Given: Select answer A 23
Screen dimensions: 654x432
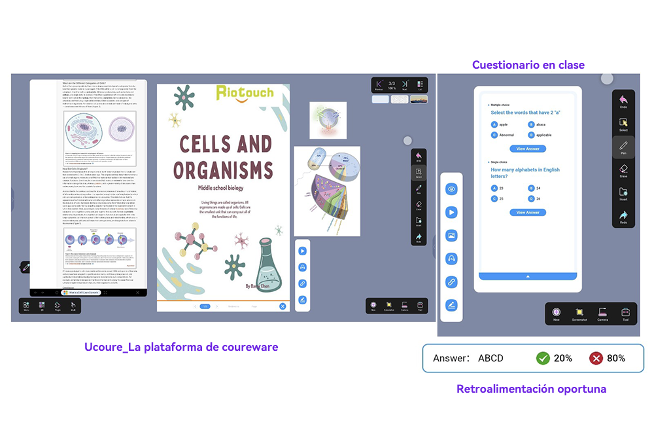Looking at the screenshot, I should tap(497, 189).
